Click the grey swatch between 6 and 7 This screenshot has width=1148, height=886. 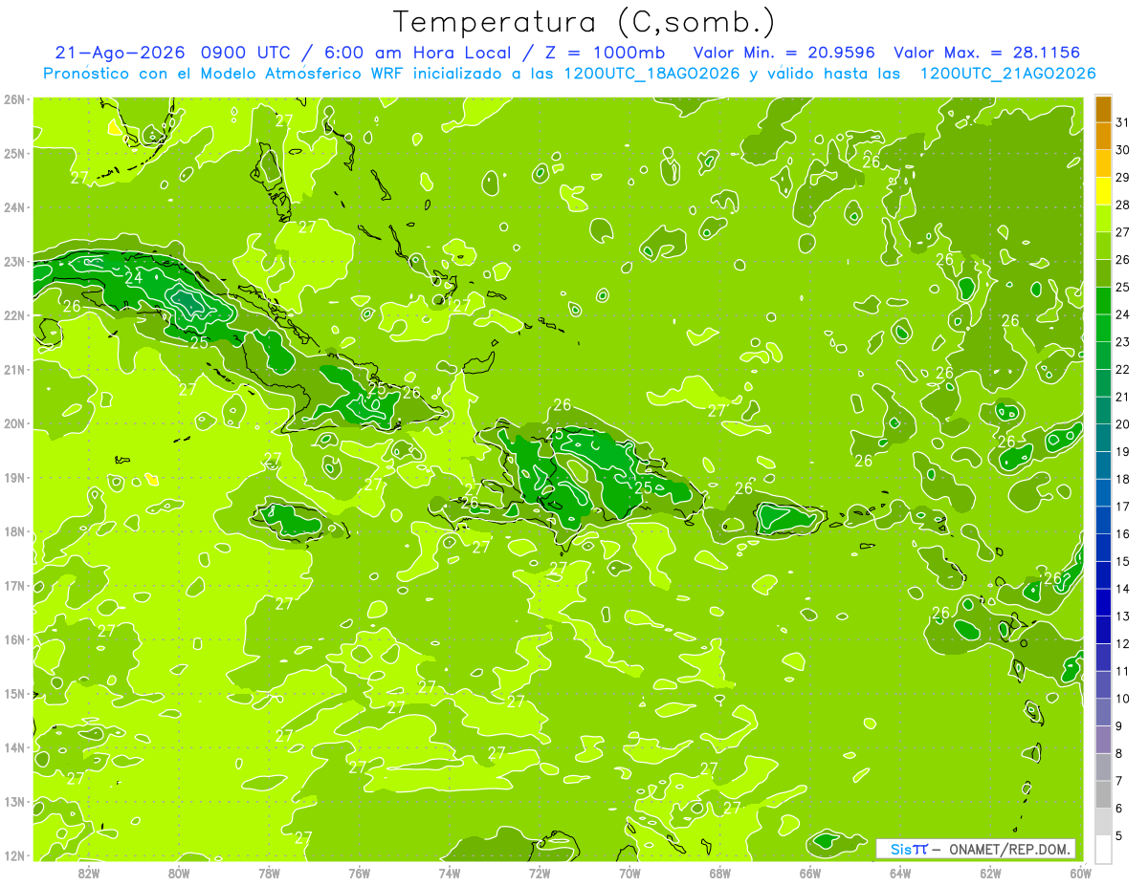(1103, 794)
